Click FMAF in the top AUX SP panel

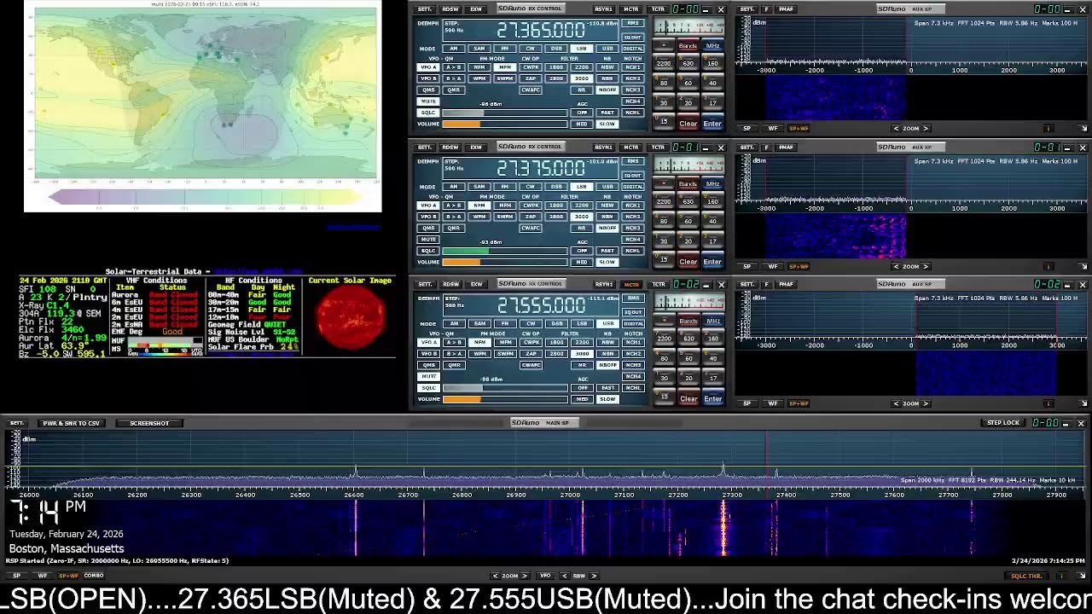pos(786,9)
